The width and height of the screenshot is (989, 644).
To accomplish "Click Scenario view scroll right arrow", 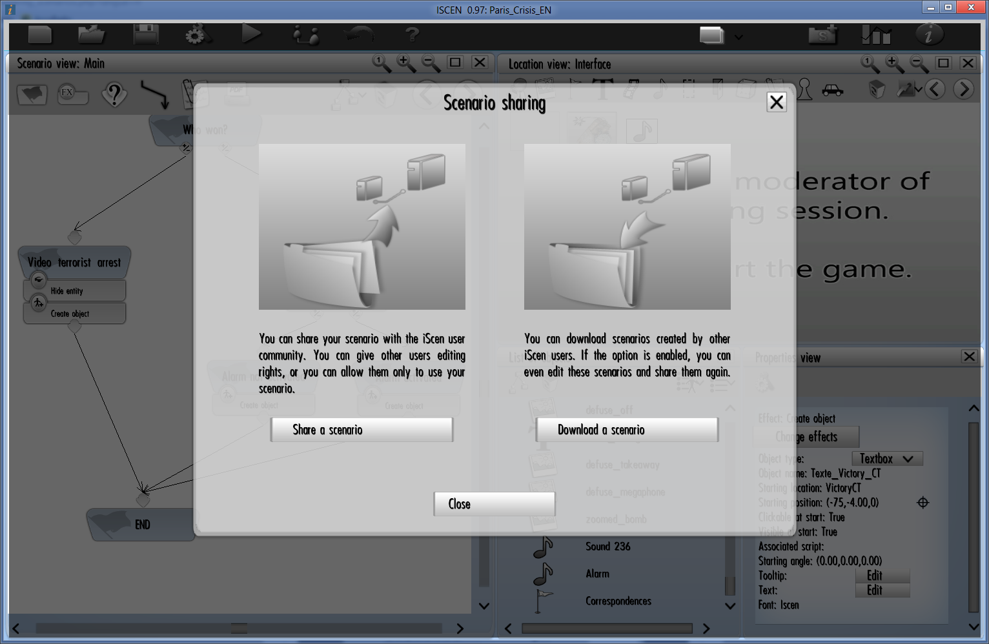I will tap(460, 628).
